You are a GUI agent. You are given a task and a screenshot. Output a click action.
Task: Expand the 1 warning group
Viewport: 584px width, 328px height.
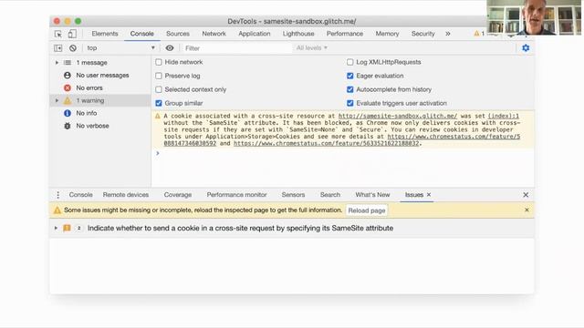(x=57, y=100)
